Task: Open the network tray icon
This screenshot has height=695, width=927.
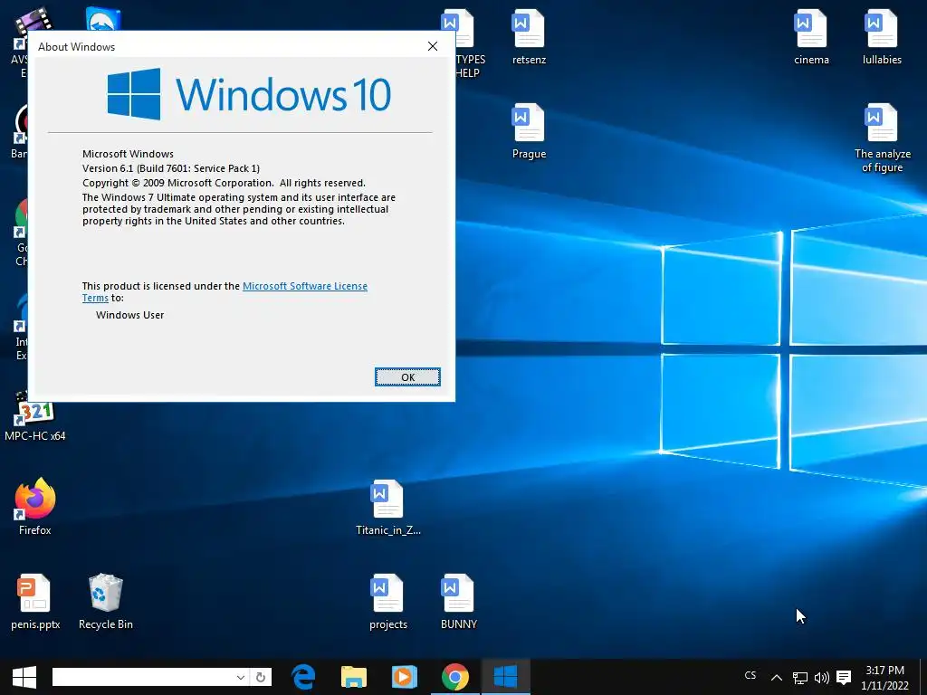Action: tap(800, 677)
